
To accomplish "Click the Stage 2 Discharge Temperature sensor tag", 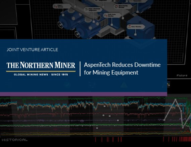I will click(x=93, y=9).
